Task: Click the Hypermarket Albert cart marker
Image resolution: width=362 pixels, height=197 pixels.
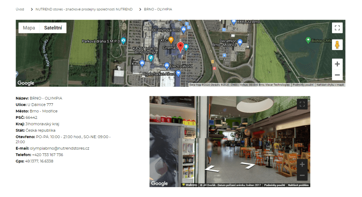Action: pos(178,74)
